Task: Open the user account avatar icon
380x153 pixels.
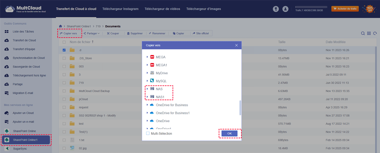Action: point(285,9)
